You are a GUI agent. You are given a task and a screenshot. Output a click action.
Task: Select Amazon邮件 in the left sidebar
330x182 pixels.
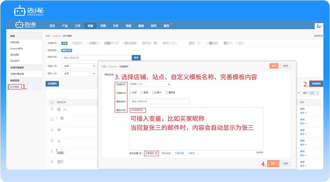17,48
